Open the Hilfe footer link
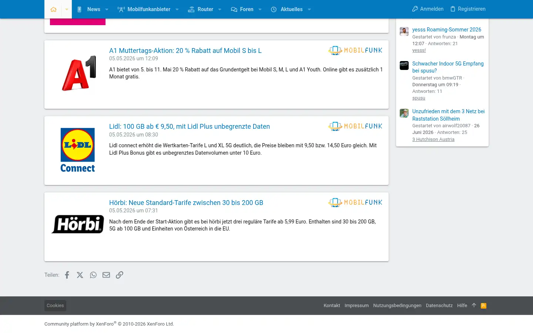The image size is (533, 333). [x=462, y=306]
